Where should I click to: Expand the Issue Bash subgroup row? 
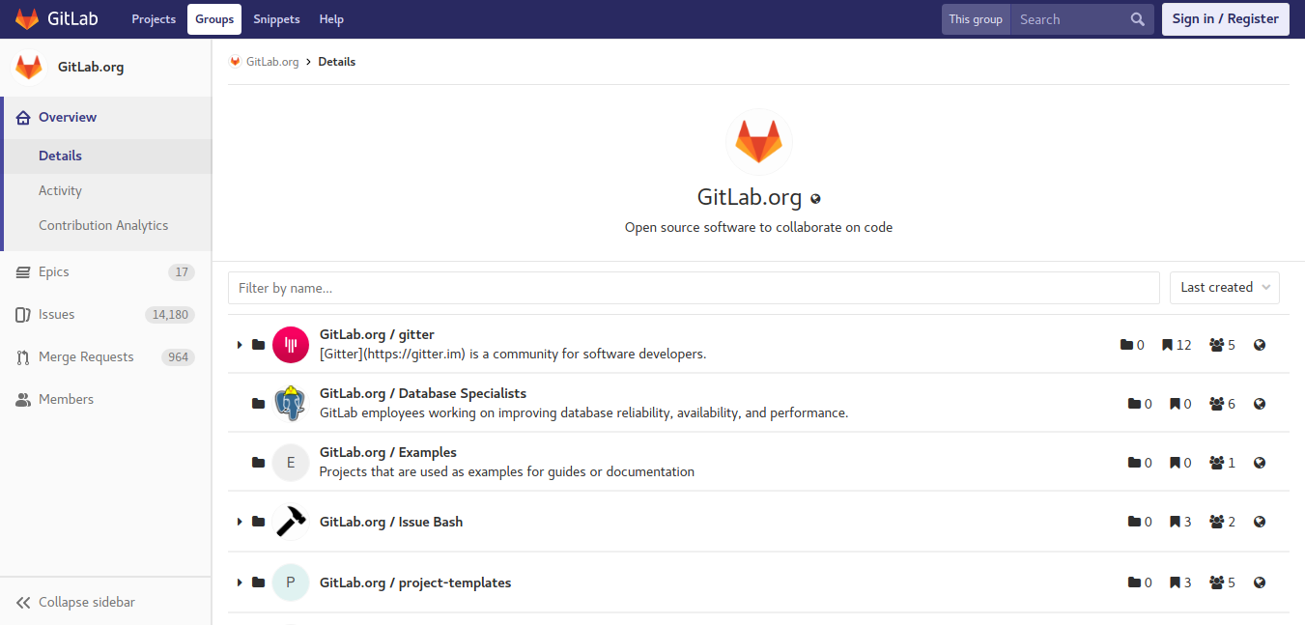240,522
